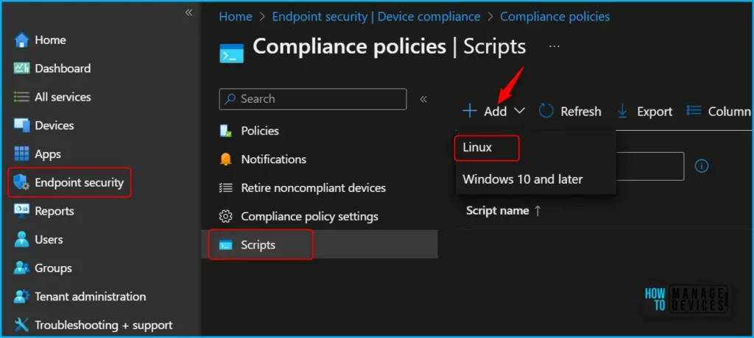
Task: Open Troubleshooting + support in sidebar
Action: (104, 325)
